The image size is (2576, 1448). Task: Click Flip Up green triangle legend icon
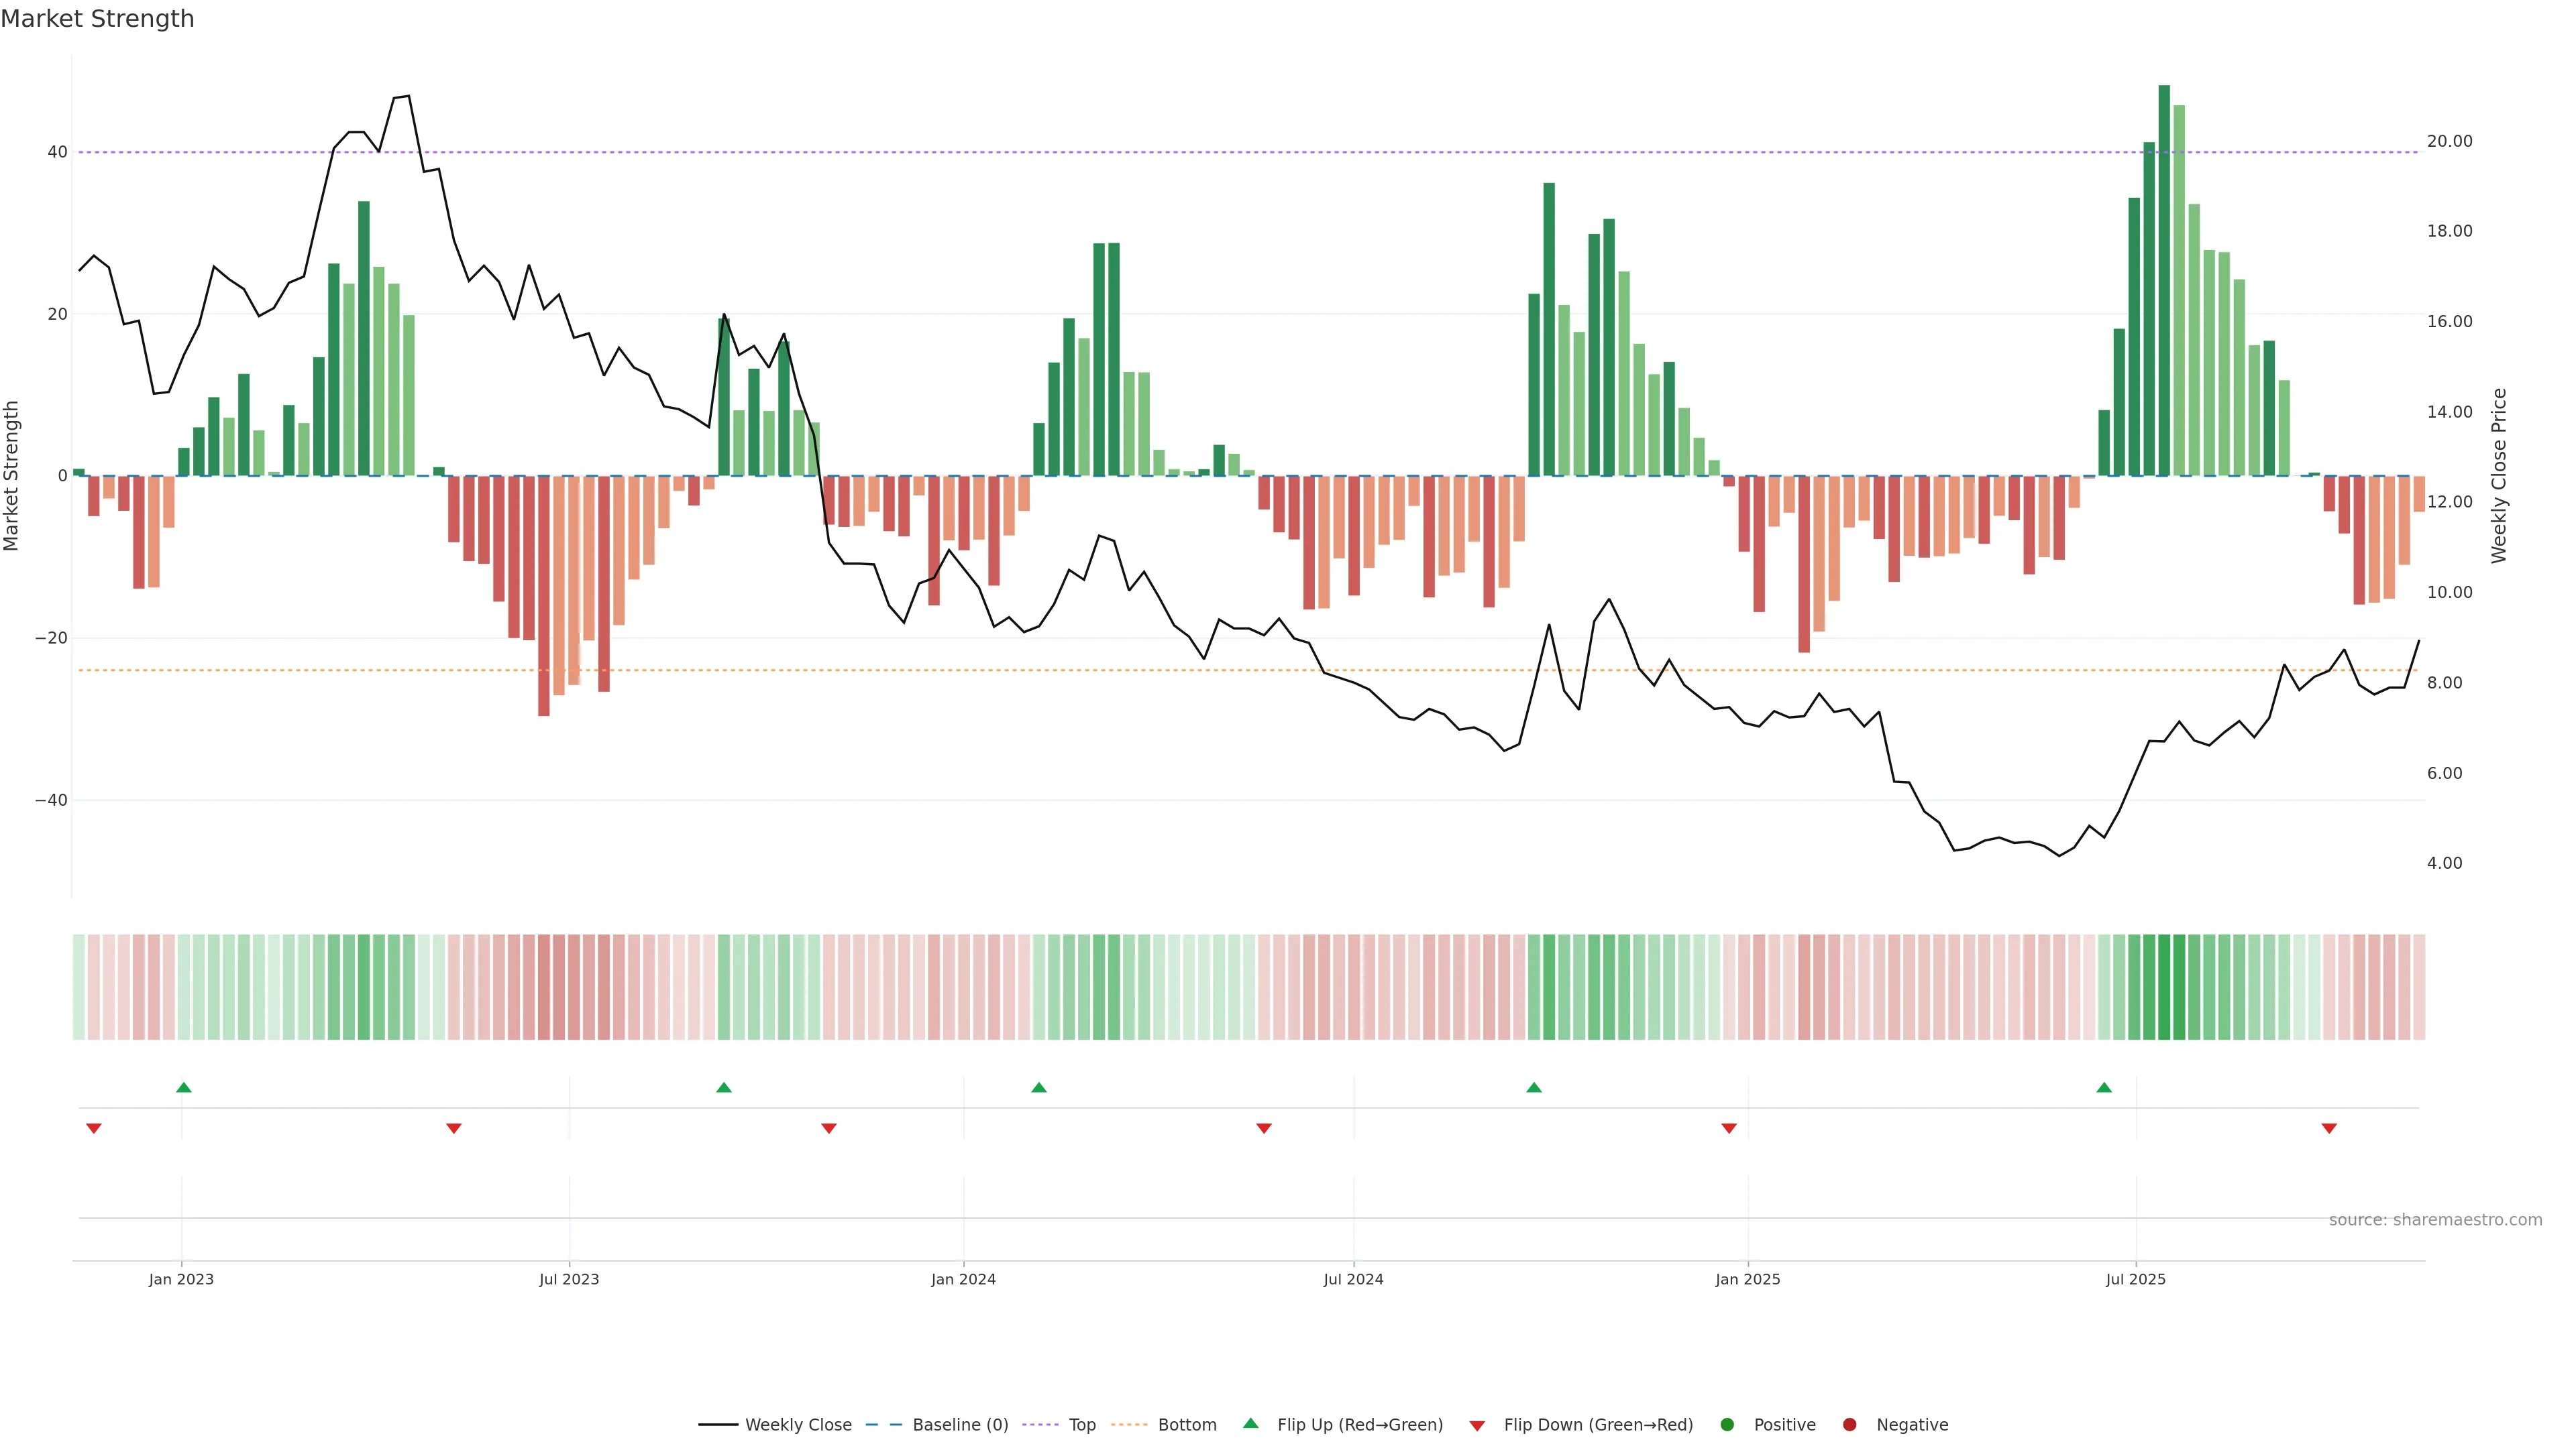pos(1250,1424)
